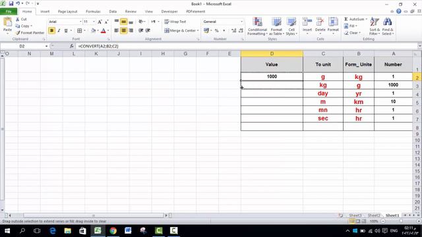Select the Sheet2 tab
The width and height of the screenshot is (422, 237).
tap(374, 215)
